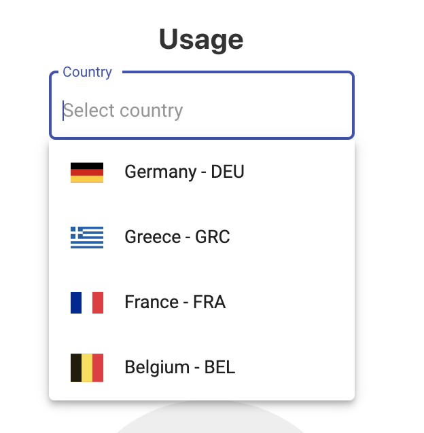The height and width of the screenshot is (433, 424).
Task: Select Germany - DEU from the list
Action: [x=202, y=172]
